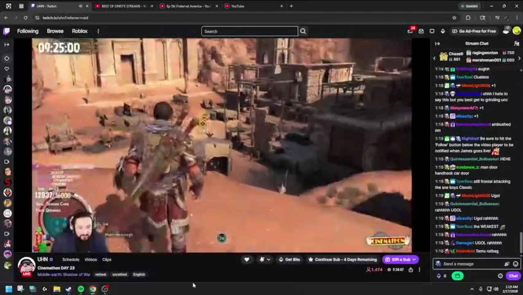
Task: Claim the green channel points bonus
Action: [457, 276]
